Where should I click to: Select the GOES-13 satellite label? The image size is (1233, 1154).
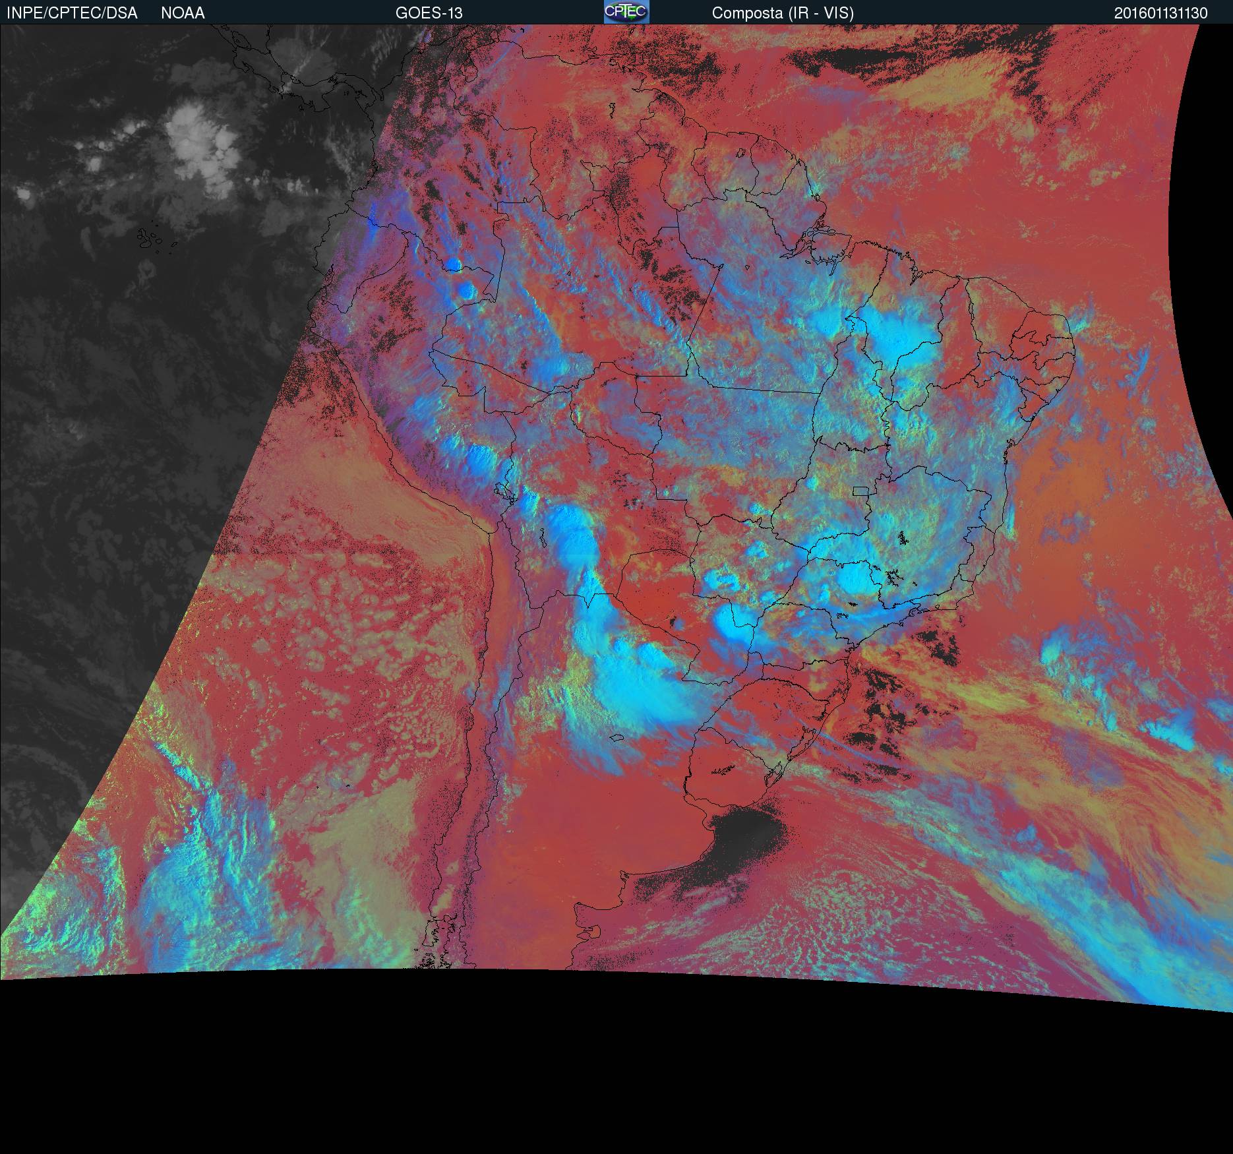pos(429,13)
